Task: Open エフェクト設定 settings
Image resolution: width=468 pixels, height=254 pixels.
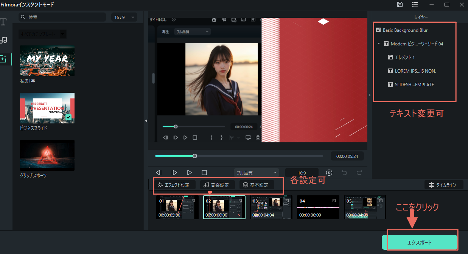Action: (x=174, y=185)
